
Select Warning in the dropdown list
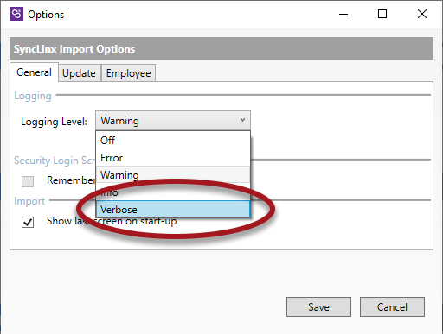coord(173,174)
